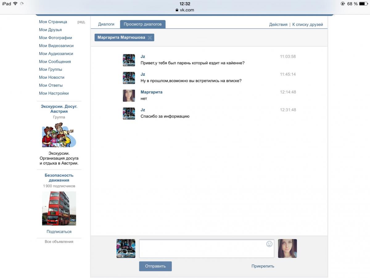The width and height of the screenshot is (370, 278).
Task: Open the Действия menu
Action: pos(278,24)
